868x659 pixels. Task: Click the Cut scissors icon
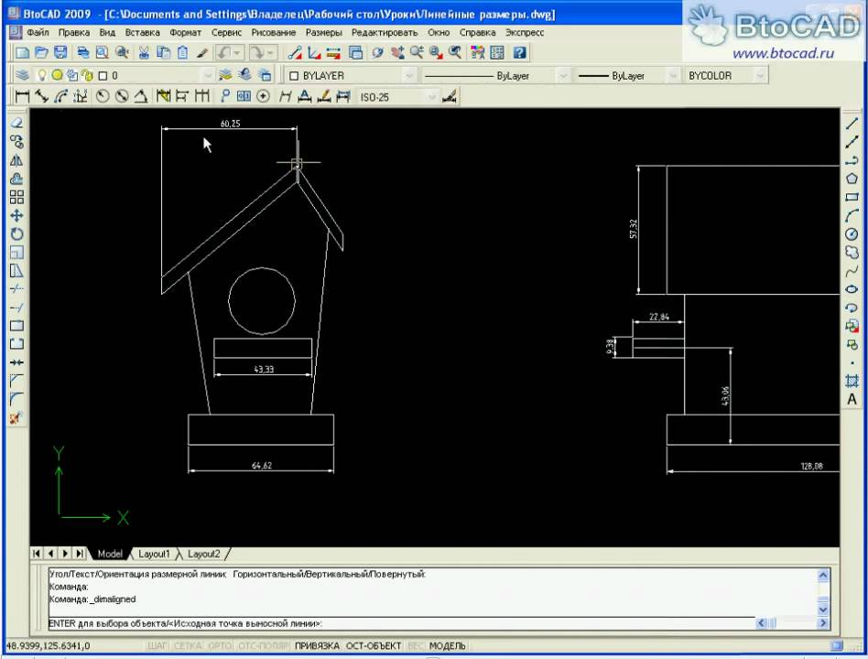click(143, 53)
